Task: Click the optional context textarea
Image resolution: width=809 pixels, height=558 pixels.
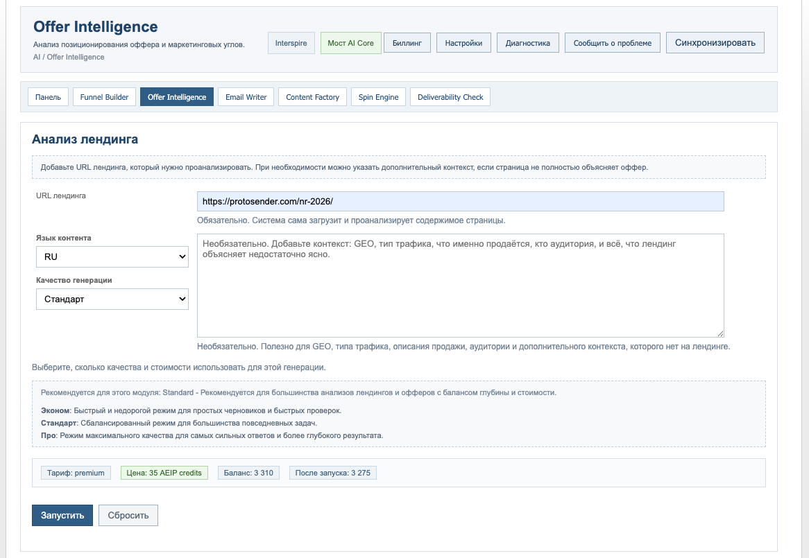Action: [x=460, y=284]
